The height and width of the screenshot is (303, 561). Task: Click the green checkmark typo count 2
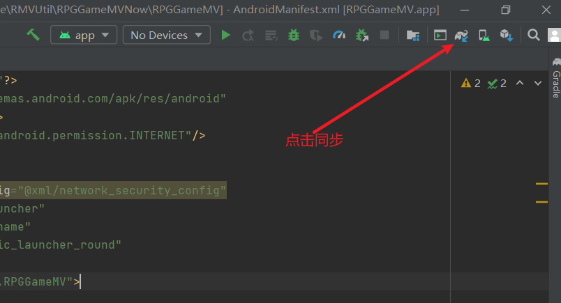[497, 84]
